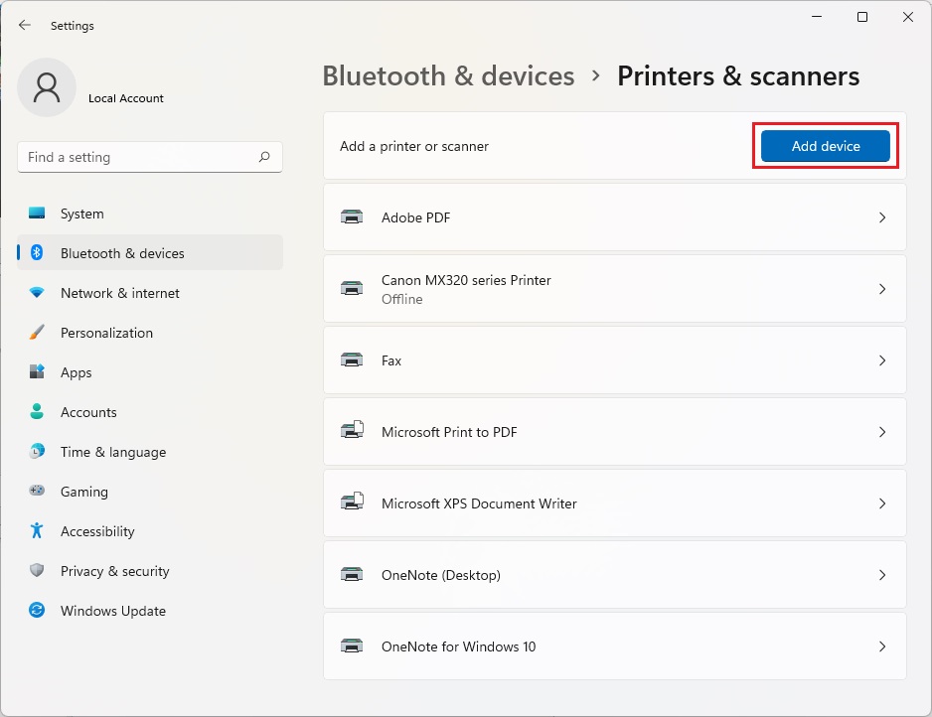Click the Personalization paintbrush icon
932x717 pixels.
pos(37,333)
